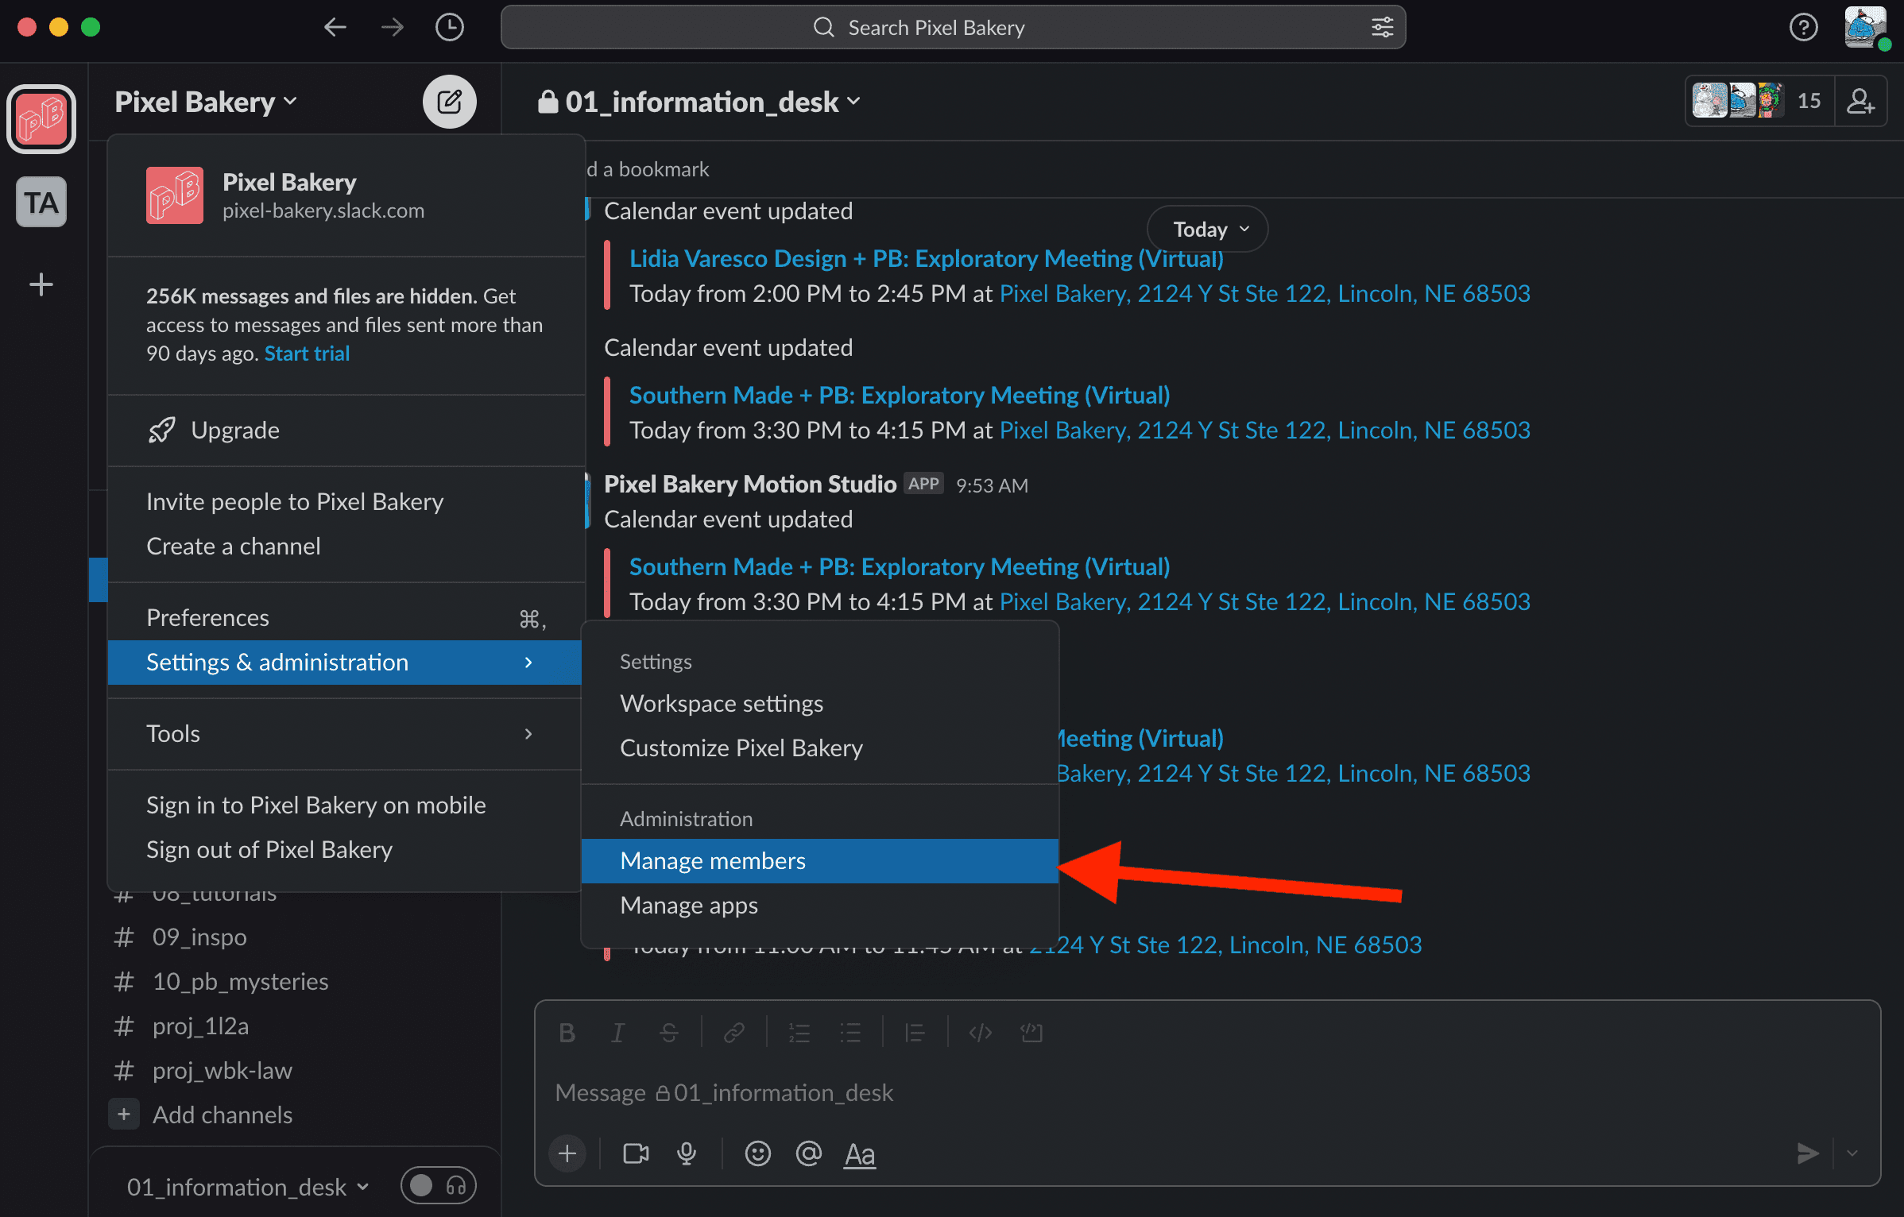Start an ordered list

click(x=799, y=1032)
